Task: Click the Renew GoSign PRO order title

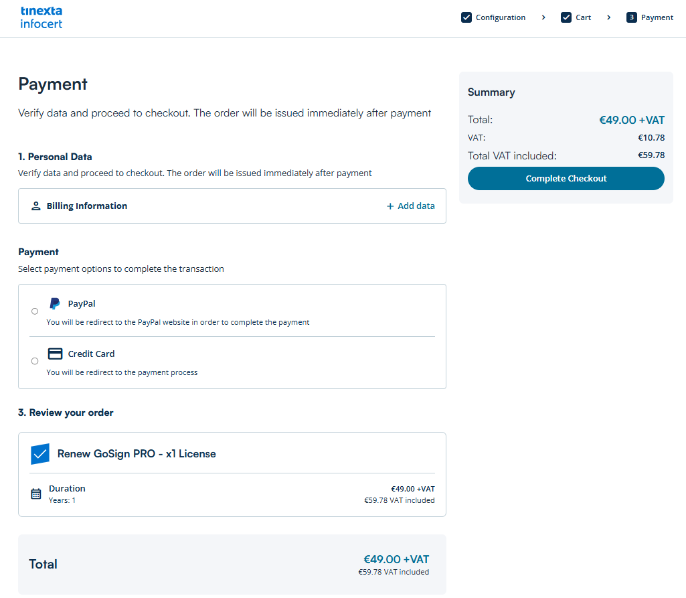Action: tap(137, 454)
